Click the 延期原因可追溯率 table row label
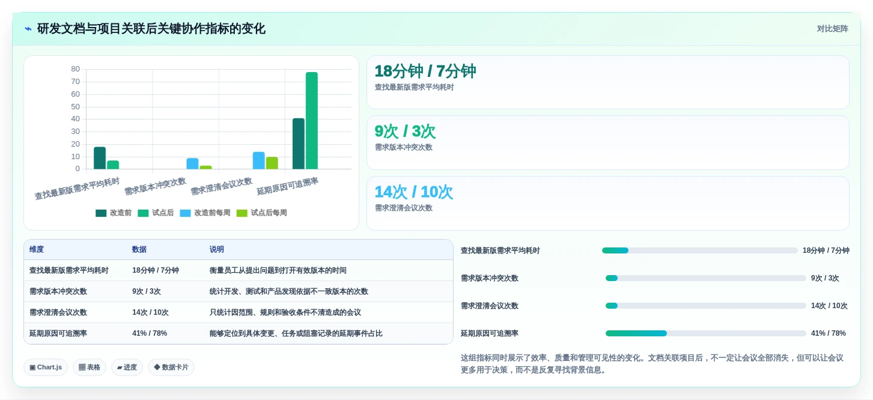Viewport: 873px width, 400px height. [58, 333]
